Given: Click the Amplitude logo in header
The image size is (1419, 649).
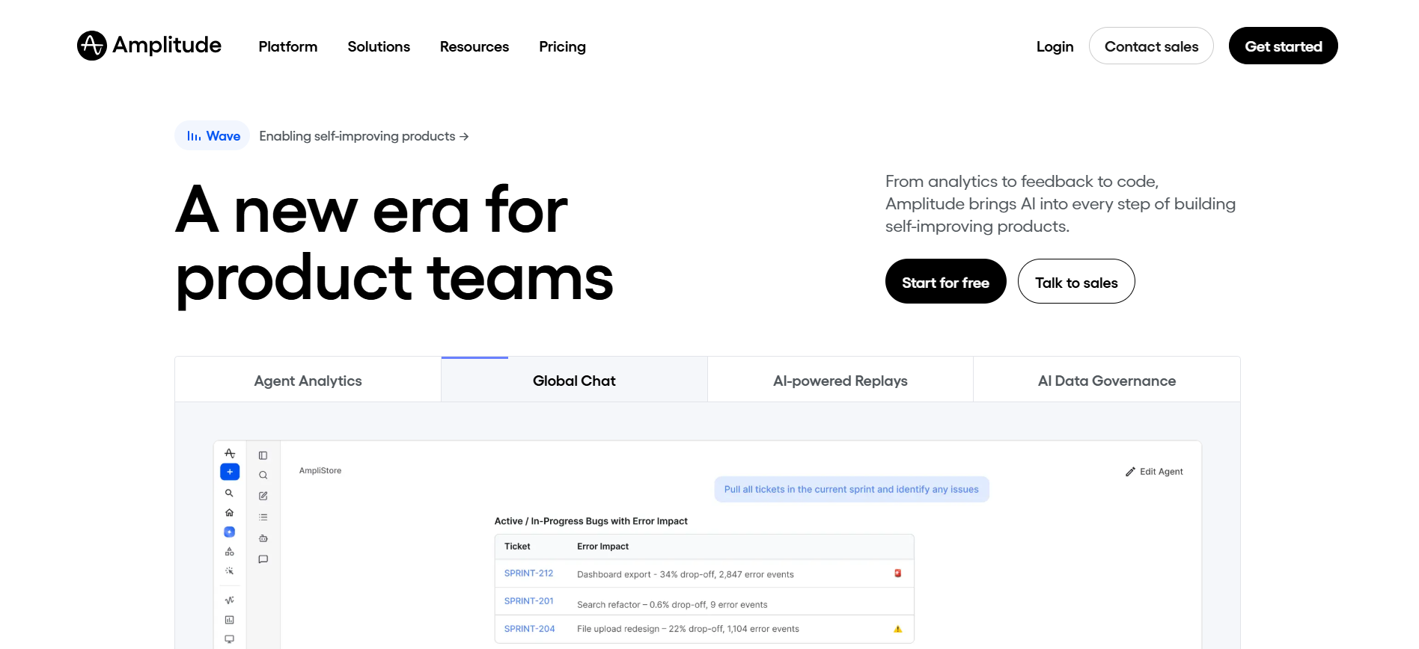Looking at the screenshot, I should click(149, 46).
